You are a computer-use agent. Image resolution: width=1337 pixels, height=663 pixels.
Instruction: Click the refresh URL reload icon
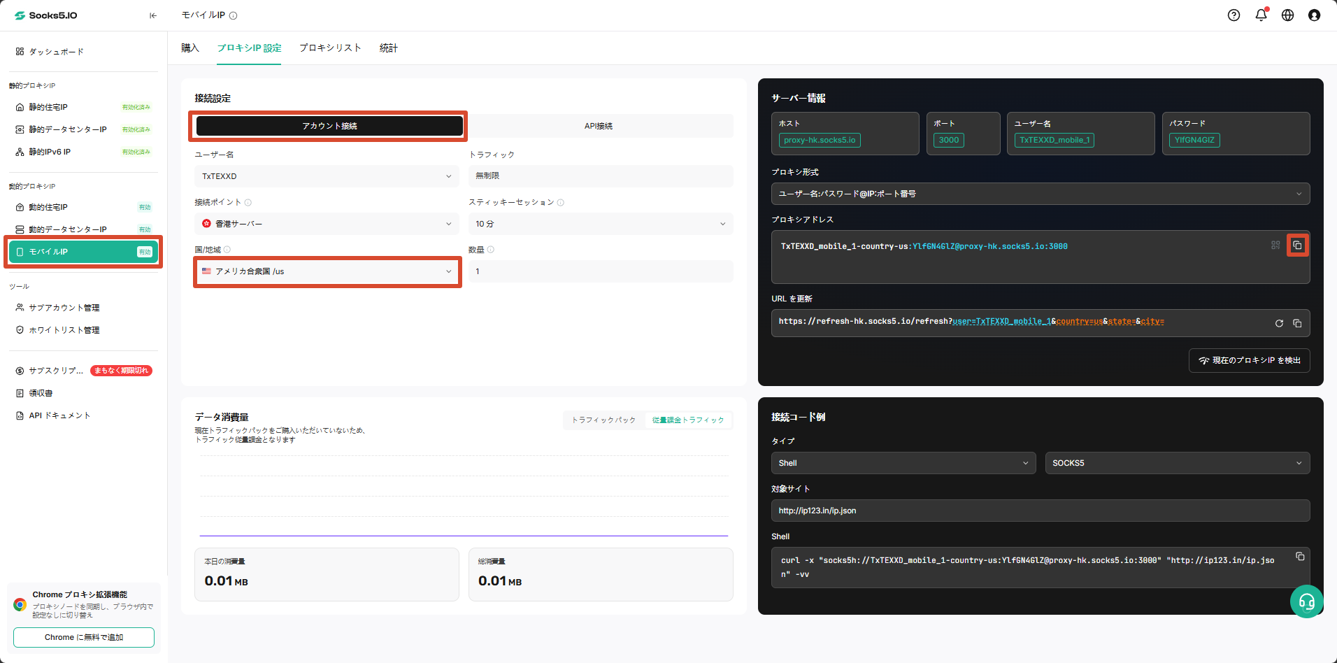[x=1279, y=323]
